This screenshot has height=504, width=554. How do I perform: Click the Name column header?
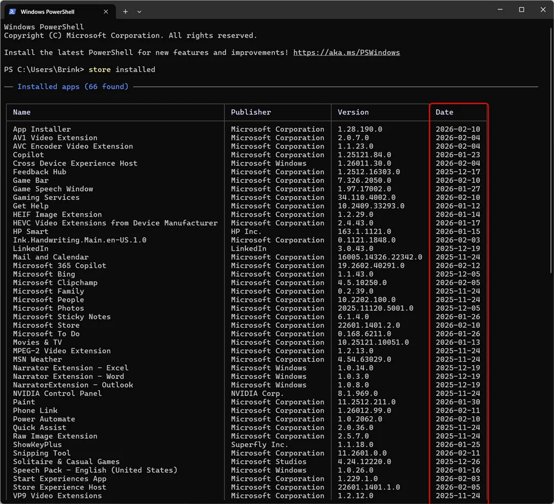click(x=22, y=112)
